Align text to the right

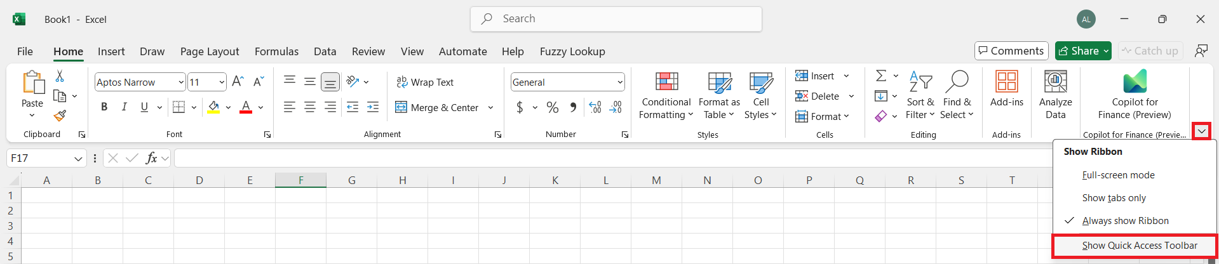click(x=330, y=107)
